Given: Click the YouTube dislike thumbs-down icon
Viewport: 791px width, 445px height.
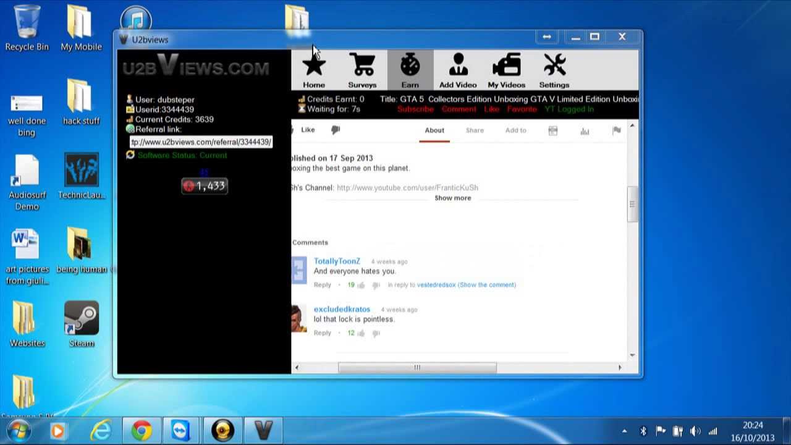Looking at the screenshot, I should pos(336,130).
